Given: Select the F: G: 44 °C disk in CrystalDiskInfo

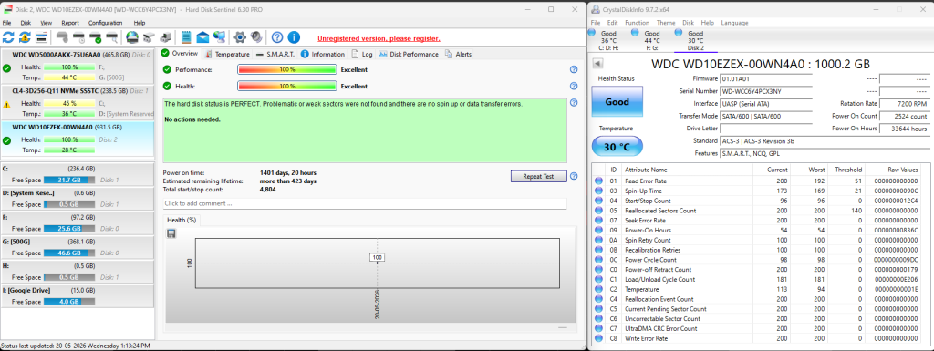Looking at the screenshot, I should click(x=652, y=40).
